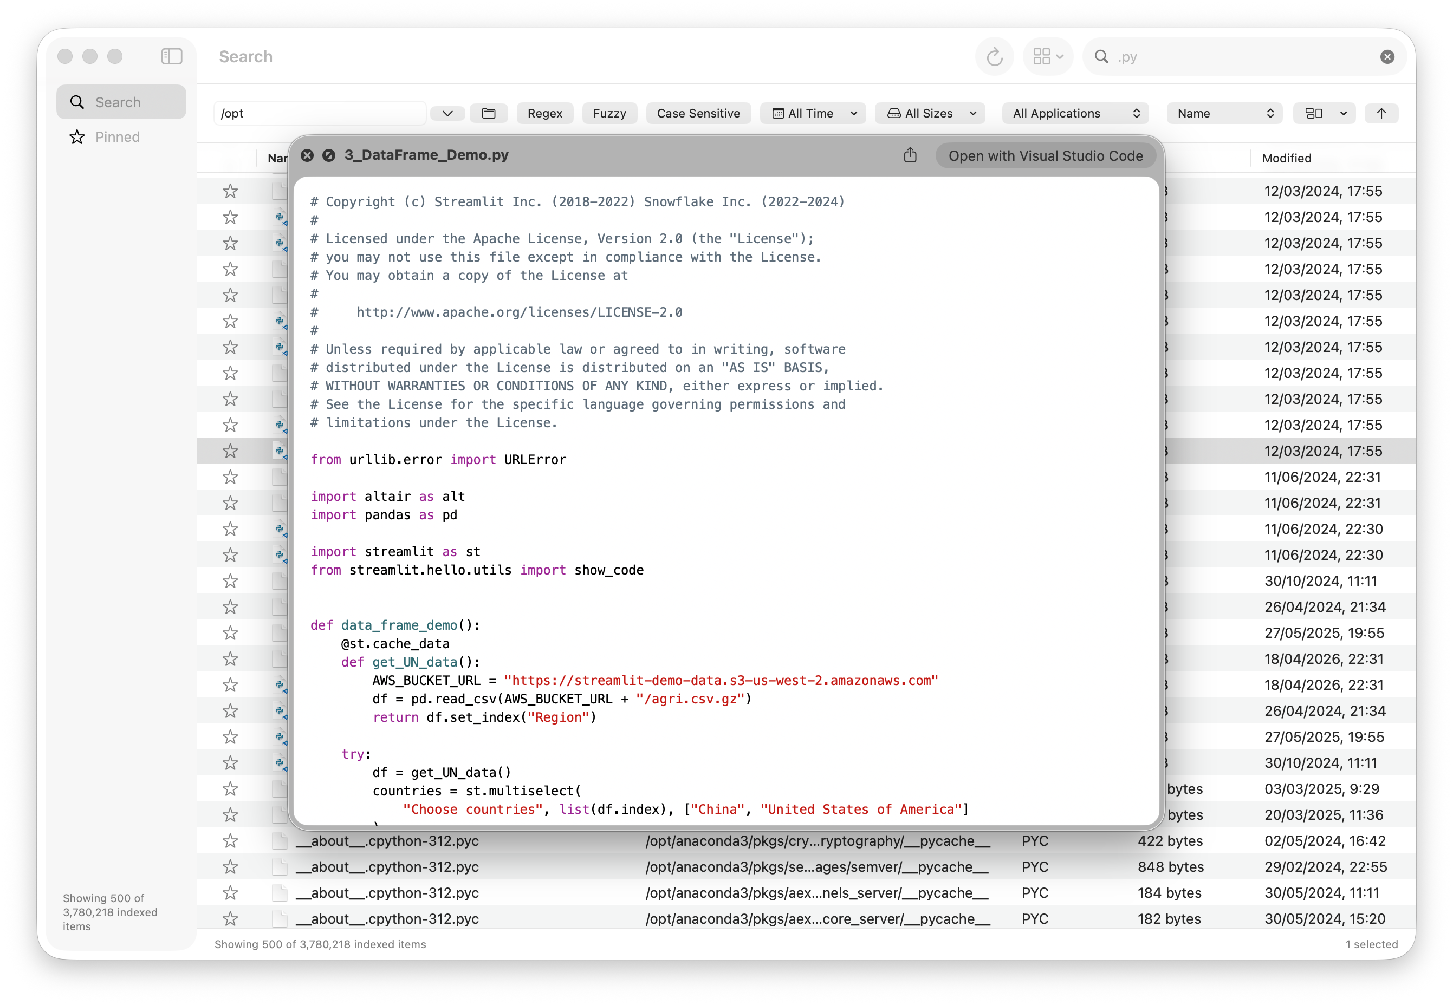Toggle Case Sensitive matching
Screen dimensions: 1453x1005
pos(698,113)
